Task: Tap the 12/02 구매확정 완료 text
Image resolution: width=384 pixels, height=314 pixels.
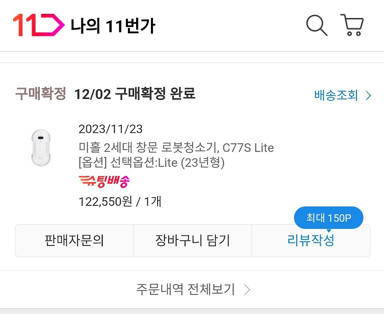Action: coord(135,94)
